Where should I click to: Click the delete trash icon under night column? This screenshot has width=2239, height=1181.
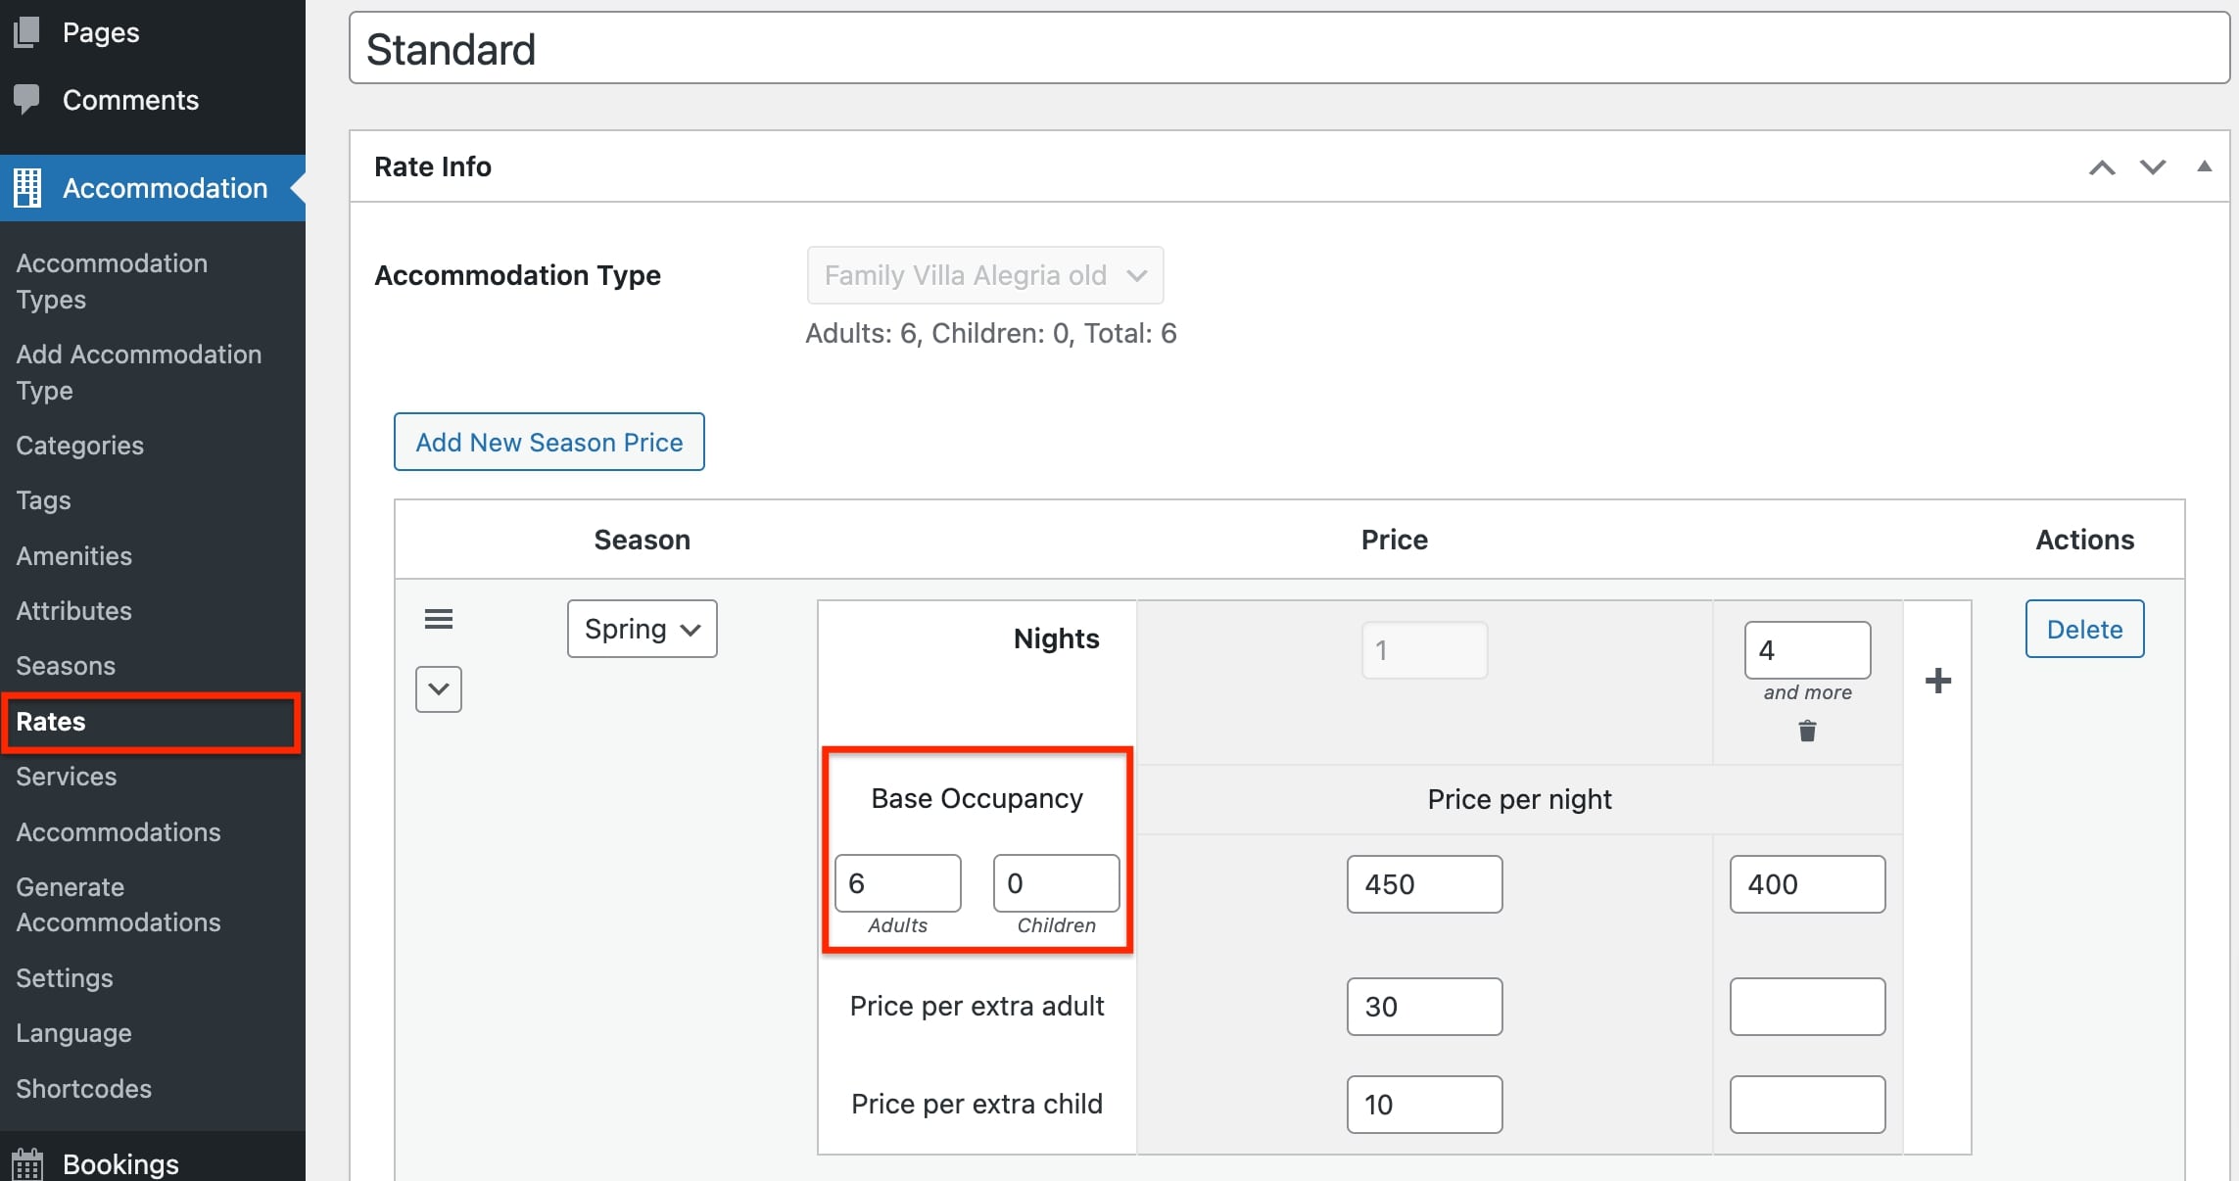tap(1807, 732)
